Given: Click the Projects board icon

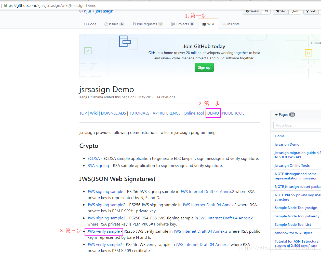Looking at the screenshot, I should (x=173, y=24).
